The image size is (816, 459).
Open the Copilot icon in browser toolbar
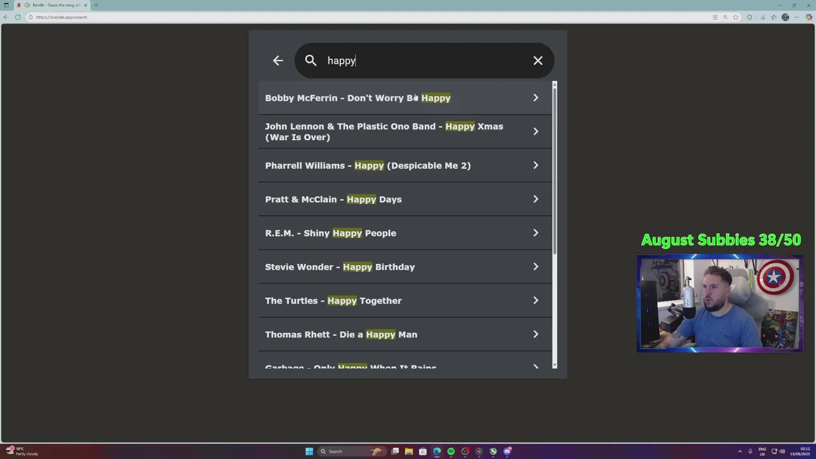click(809, 17)
